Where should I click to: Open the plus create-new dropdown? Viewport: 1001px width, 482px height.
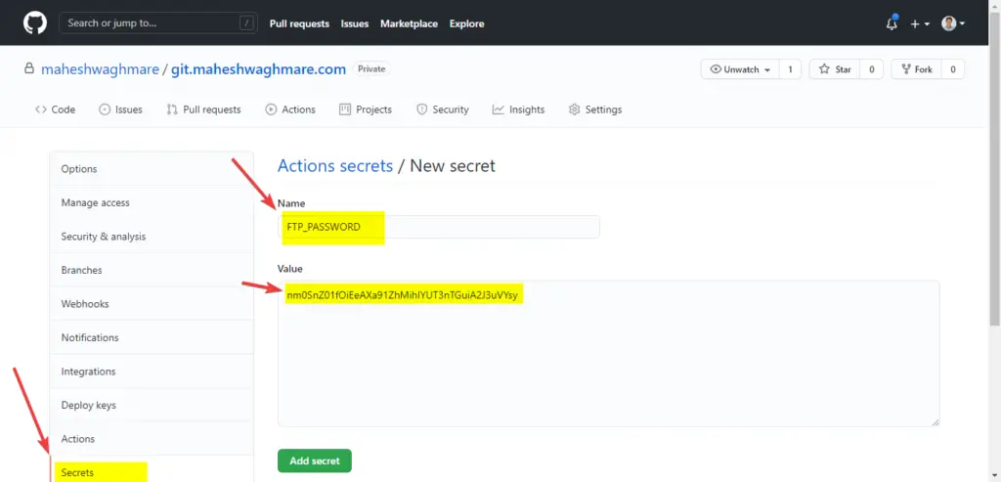(x=919, y=23)
